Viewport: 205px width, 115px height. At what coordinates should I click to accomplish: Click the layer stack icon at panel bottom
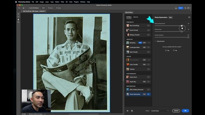pos(132,111)
